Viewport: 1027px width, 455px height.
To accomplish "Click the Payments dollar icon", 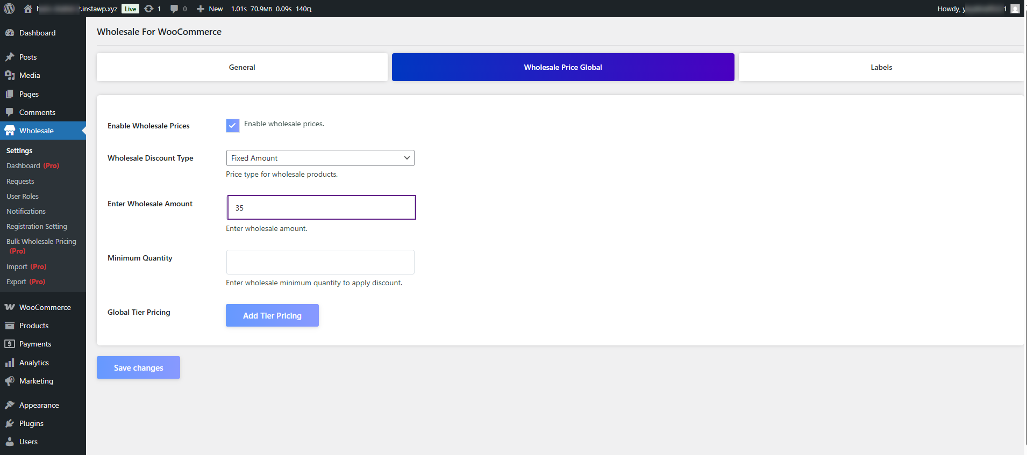I will pyautogui.click(x=10, y=344).
